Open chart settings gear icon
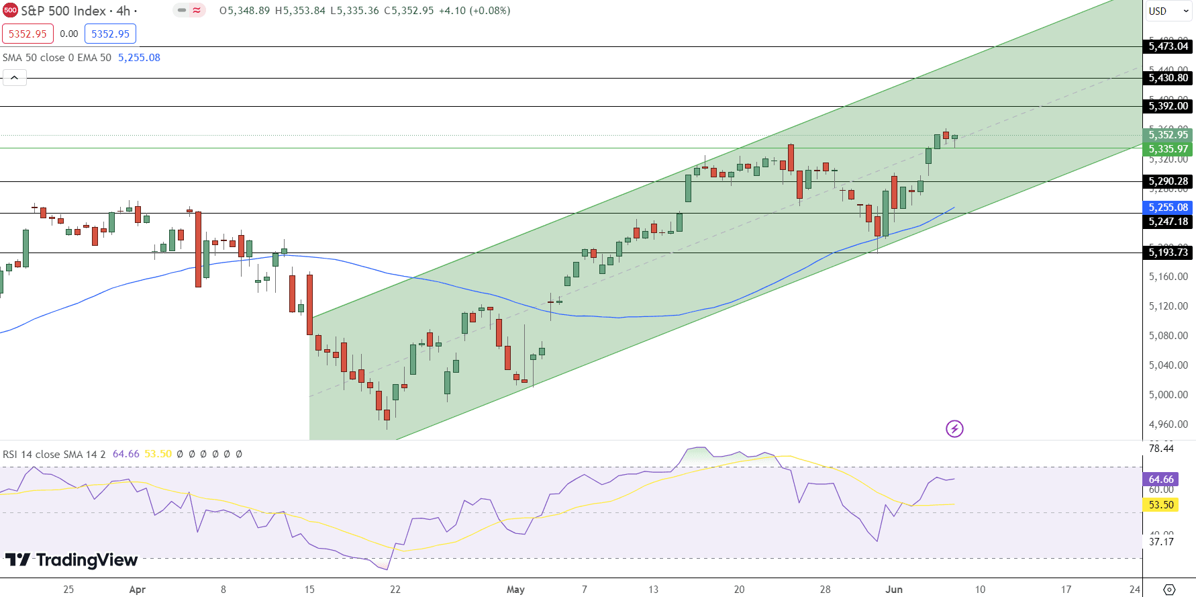The width and height of the screenshot is (1196, 597). [1169, 590]
